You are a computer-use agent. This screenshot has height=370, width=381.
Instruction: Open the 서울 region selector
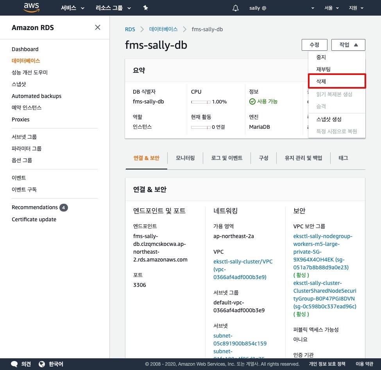[x=331, y=8]
